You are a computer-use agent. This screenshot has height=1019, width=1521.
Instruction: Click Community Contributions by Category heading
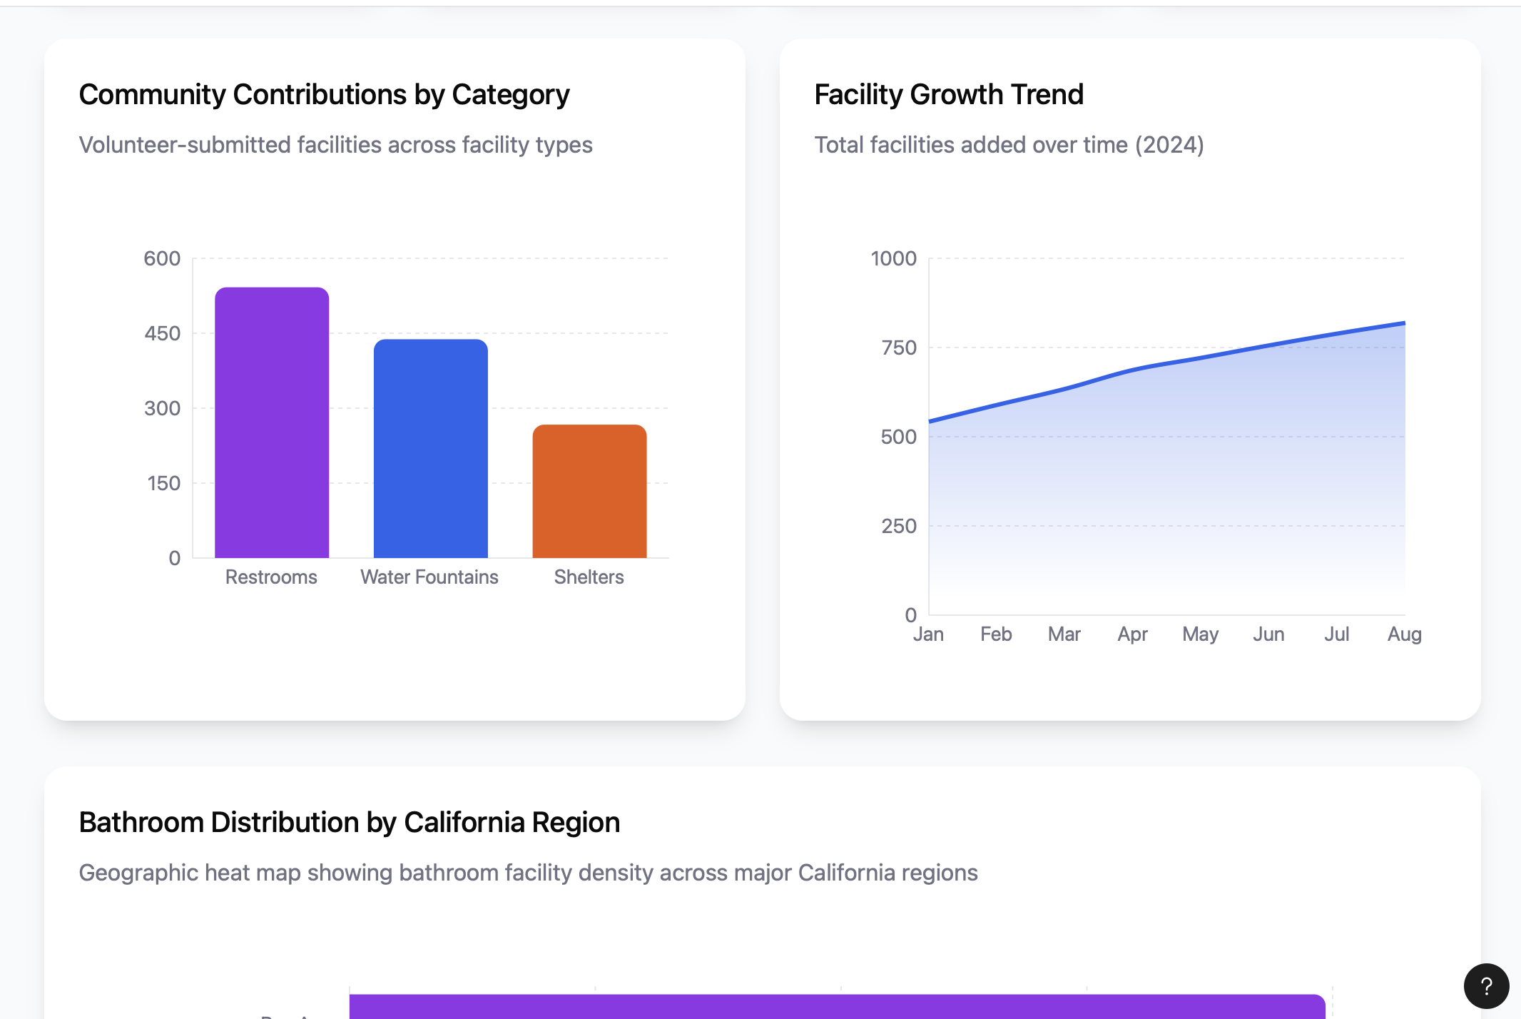[x=324, y=94]
